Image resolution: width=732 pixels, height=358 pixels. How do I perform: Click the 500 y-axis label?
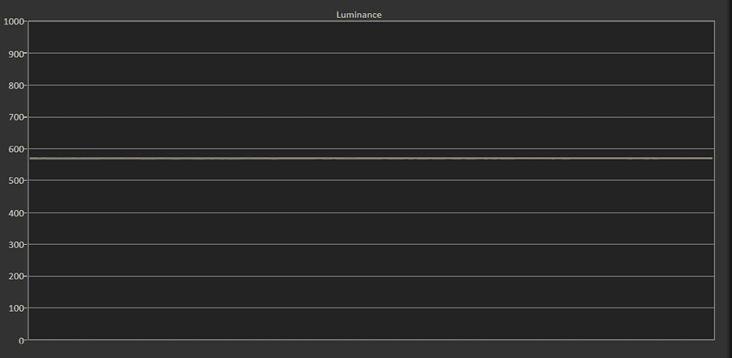(16, 181)
